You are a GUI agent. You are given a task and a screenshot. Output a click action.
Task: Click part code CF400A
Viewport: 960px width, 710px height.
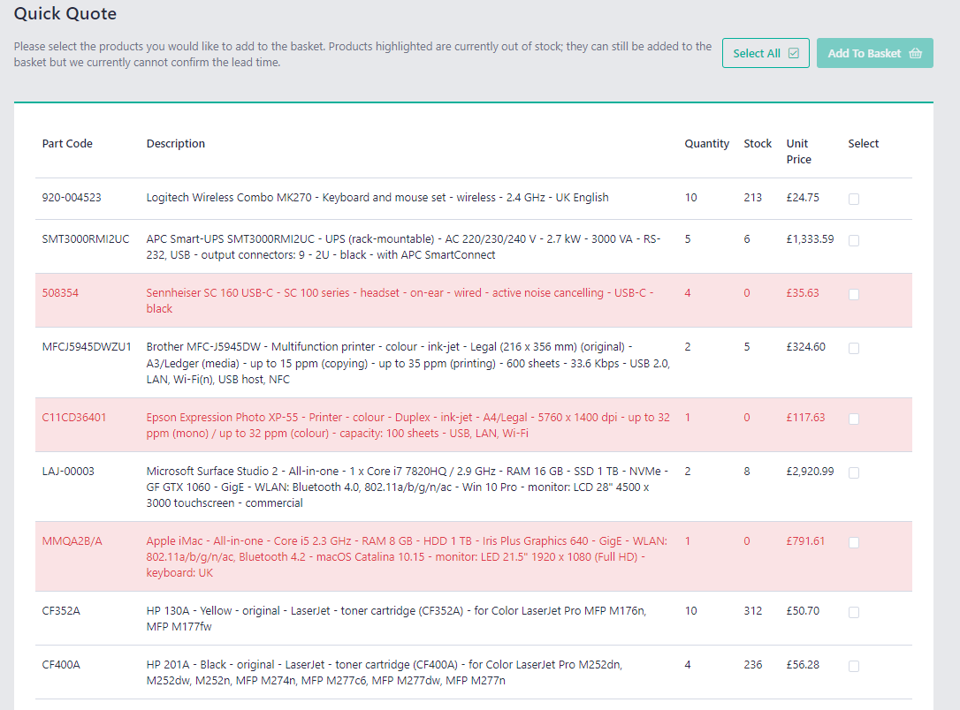(61, 665)
